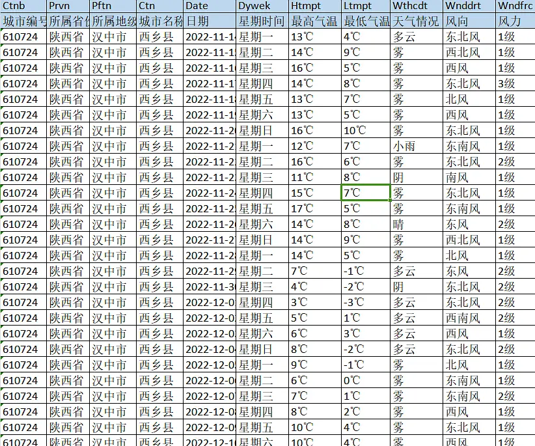
Task: Select 多云 in the row with 西南风
Action: (417, 318)
